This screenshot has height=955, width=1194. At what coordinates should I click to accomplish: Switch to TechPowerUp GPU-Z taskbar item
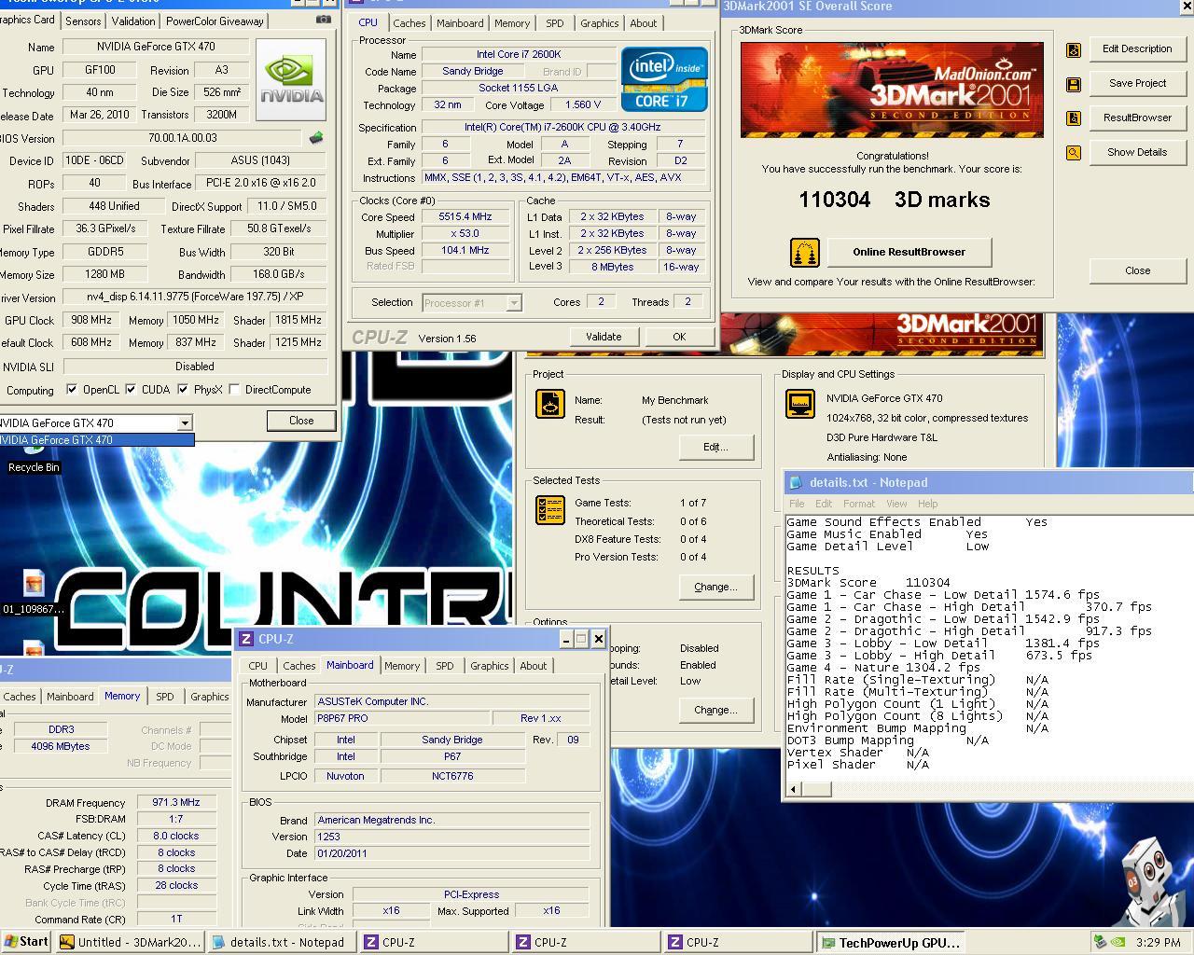(x=891, y=942)
